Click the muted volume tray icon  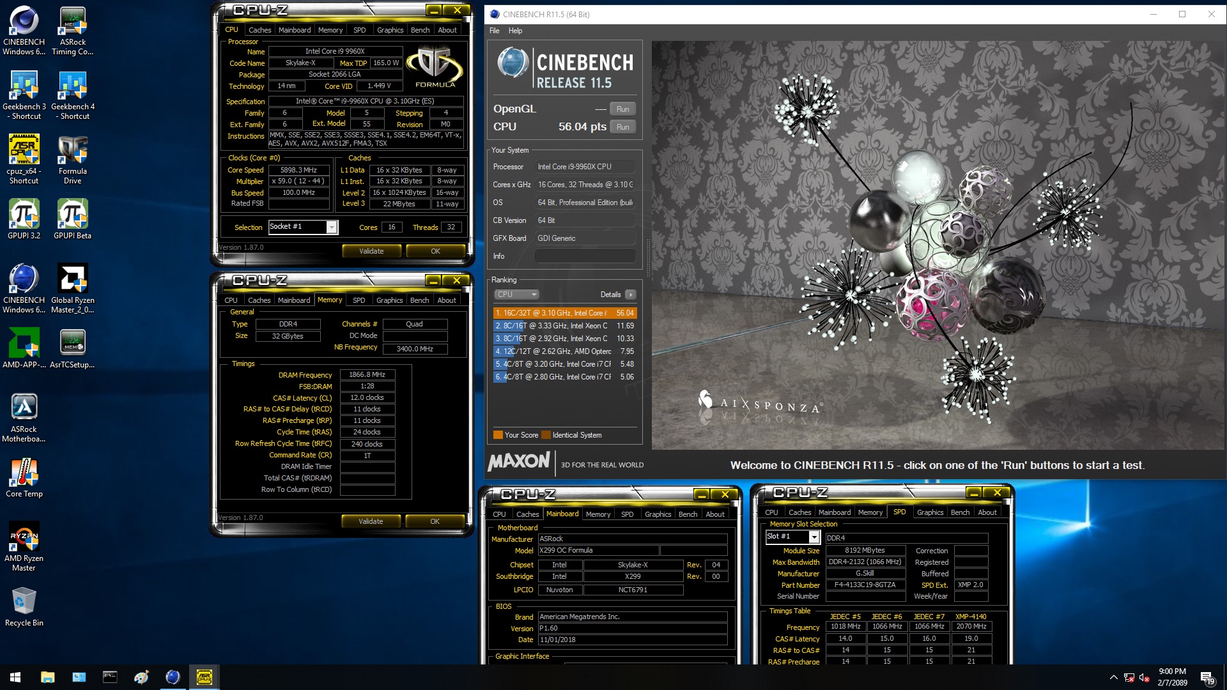tap(1145, 677)
